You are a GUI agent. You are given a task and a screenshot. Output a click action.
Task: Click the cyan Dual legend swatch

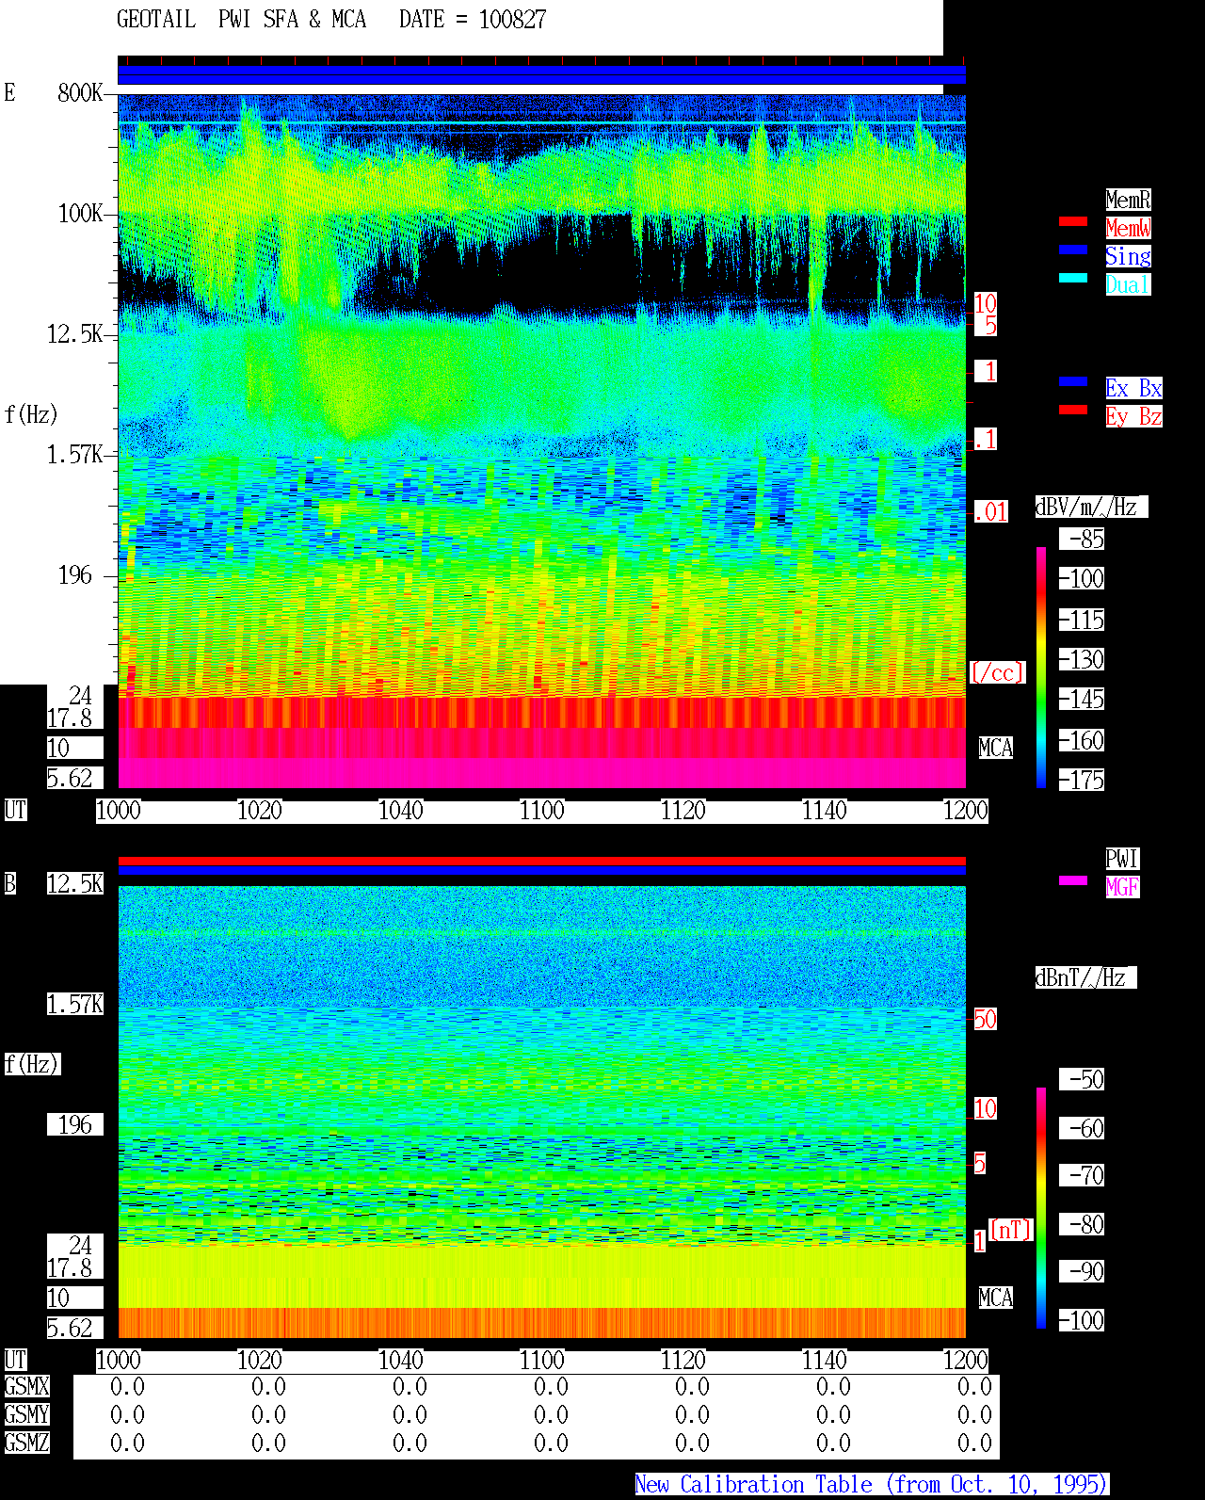coord(1073,278)
